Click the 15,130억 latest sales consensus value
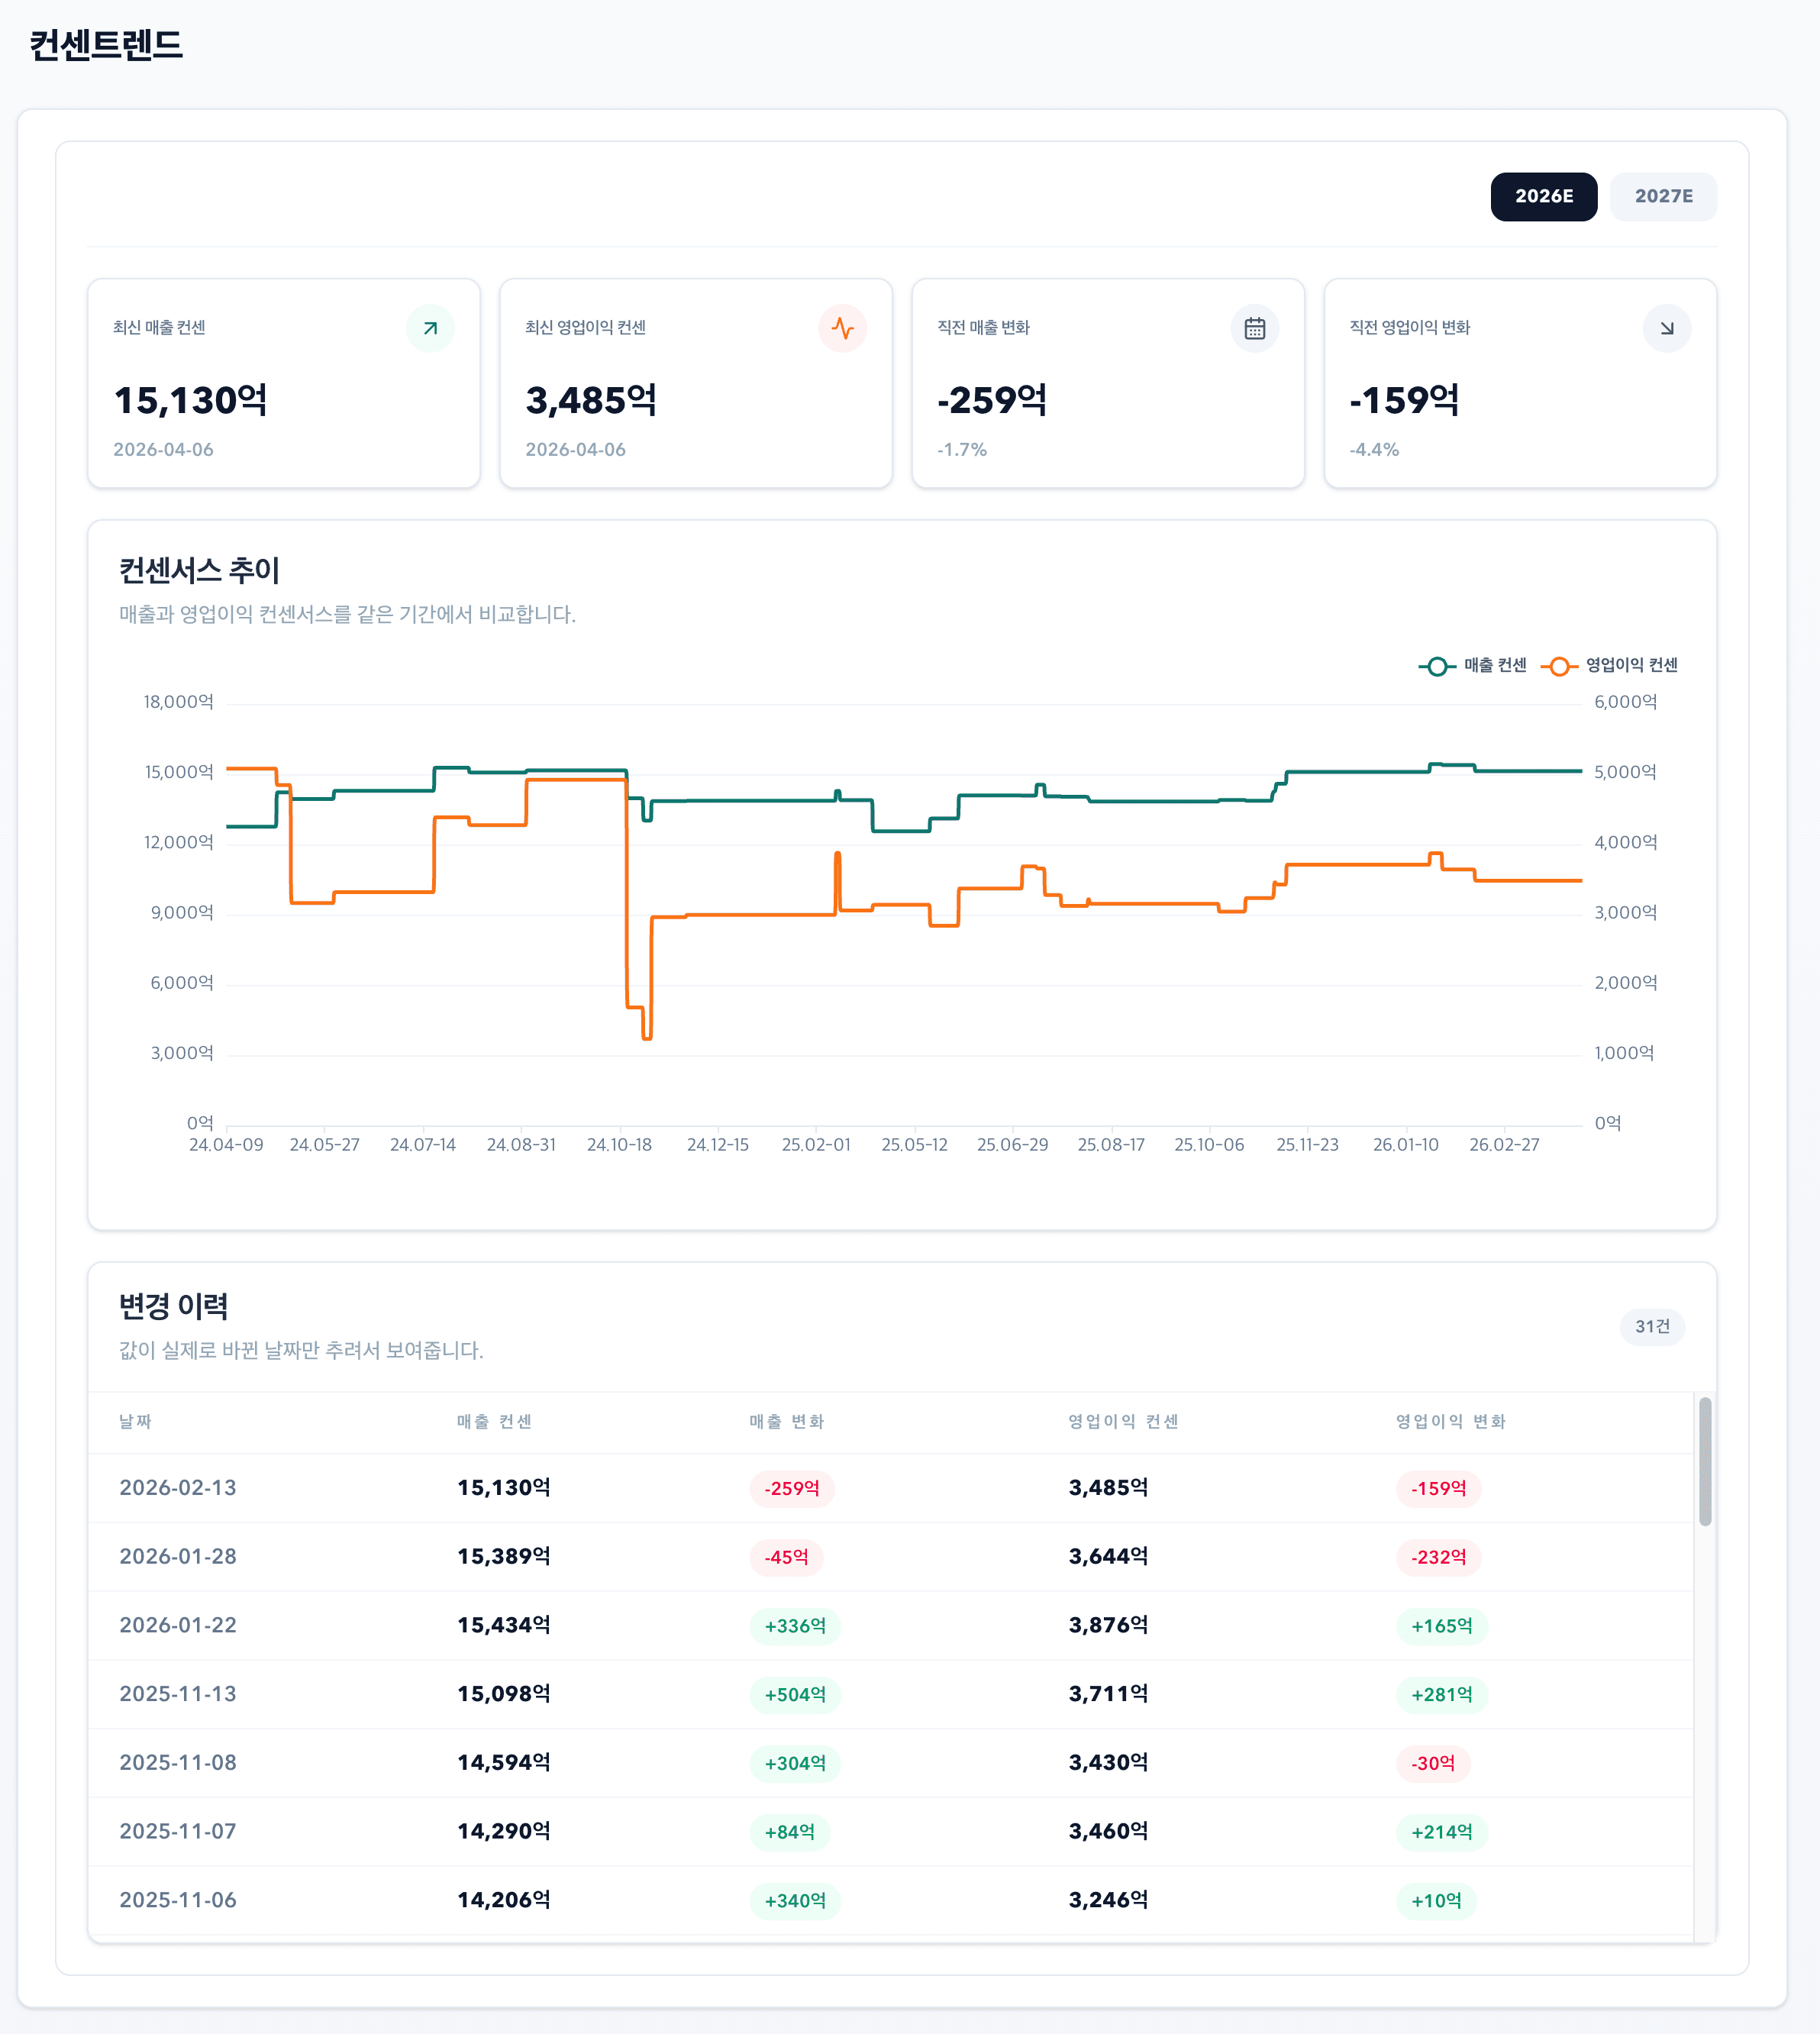Screen dimensions: 1820x2034 [191, 400]
